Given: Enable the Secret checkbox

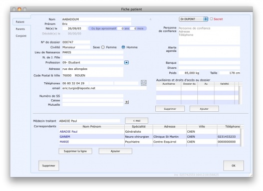Looking at the screenshot, I should 211,19.
